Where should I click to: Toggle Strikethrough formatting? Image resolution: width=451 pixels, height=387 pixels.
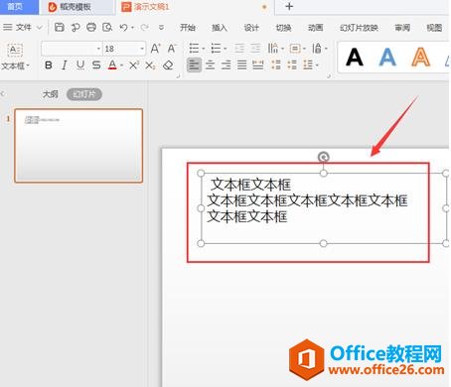(96, 65)
